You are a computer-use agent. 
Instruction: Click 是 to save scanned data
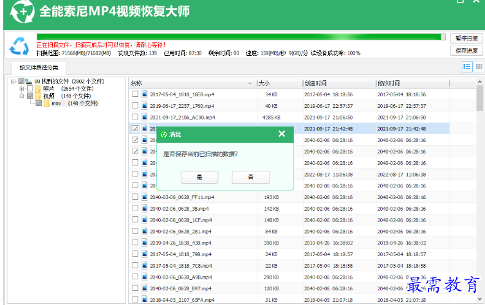tap(199, 177)
